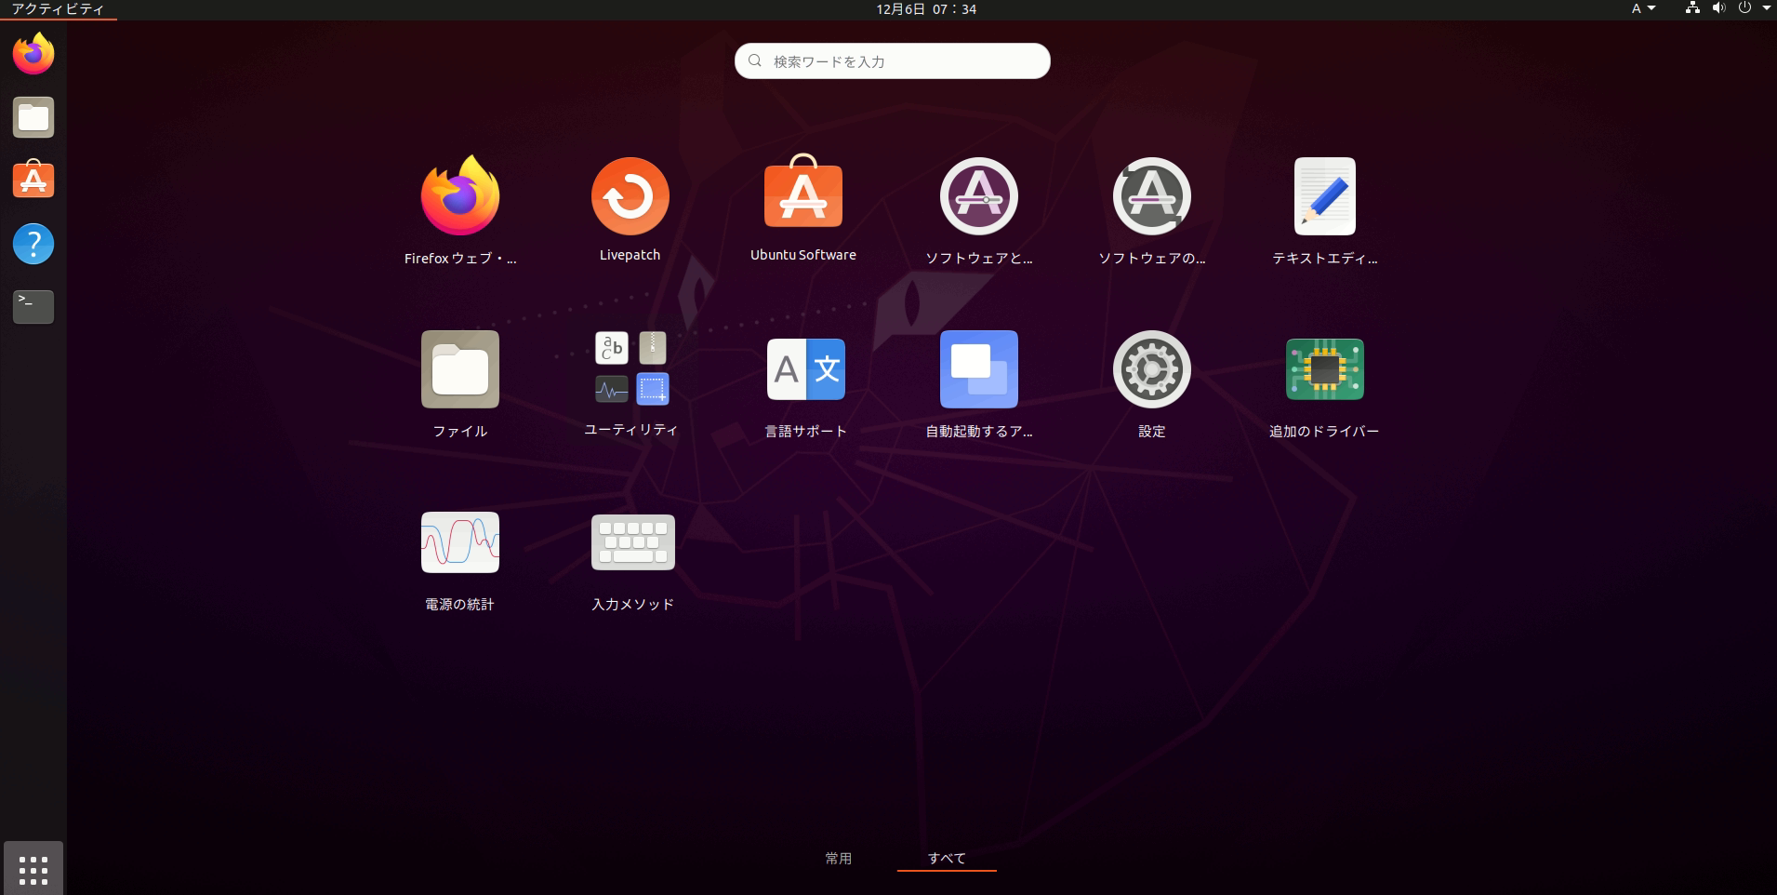Open Files from the dock

tap(33, 117)
